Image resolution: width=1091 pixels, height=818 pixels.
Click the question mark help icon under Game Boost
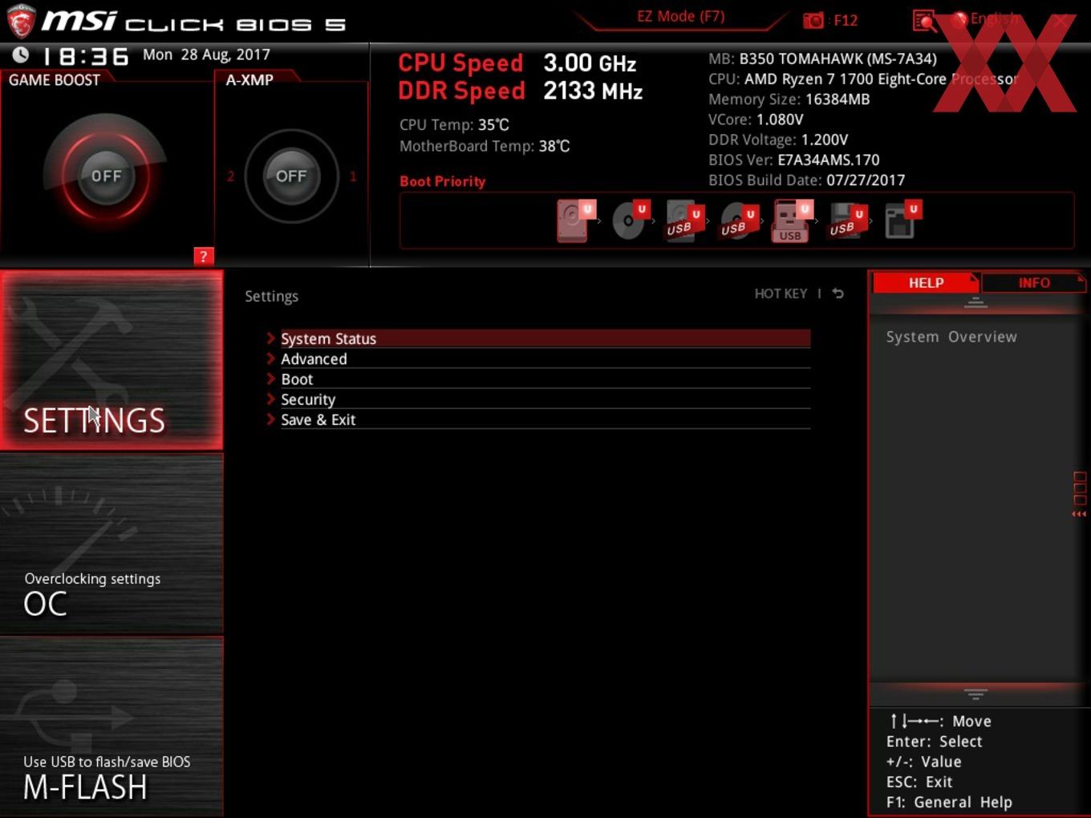coord(203,257)
